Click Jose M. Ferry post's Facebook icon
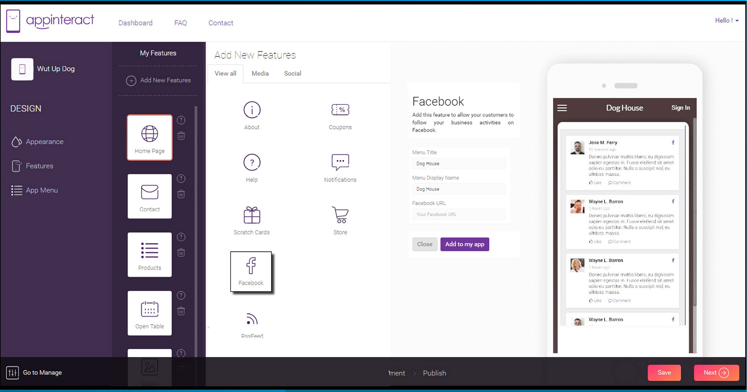 click(x=673, y=142)
